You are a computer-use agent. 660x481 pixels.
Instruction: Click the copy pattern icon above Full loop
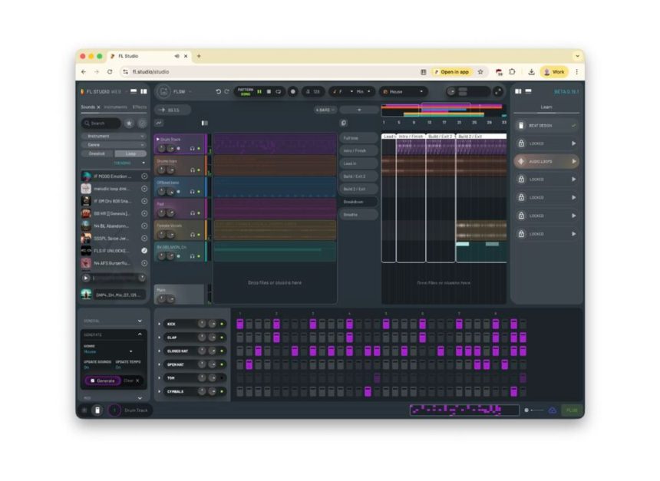click(x=344, y=123)
